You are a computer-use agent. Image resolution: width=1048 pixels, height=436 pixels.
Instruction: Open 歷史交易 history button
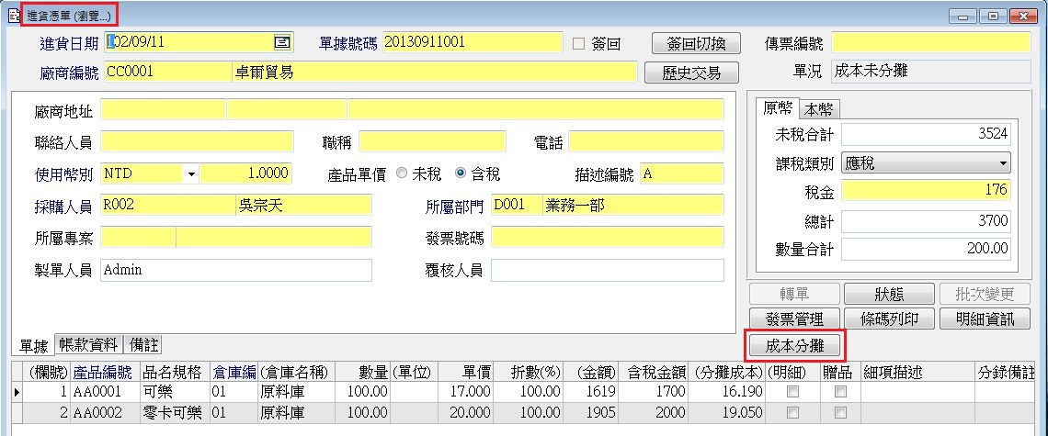[691, 73]
